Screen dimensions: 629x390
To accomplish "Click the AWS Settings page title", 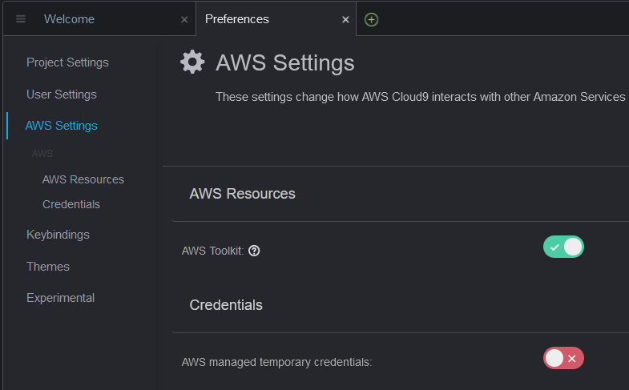I will pos(284,63).
